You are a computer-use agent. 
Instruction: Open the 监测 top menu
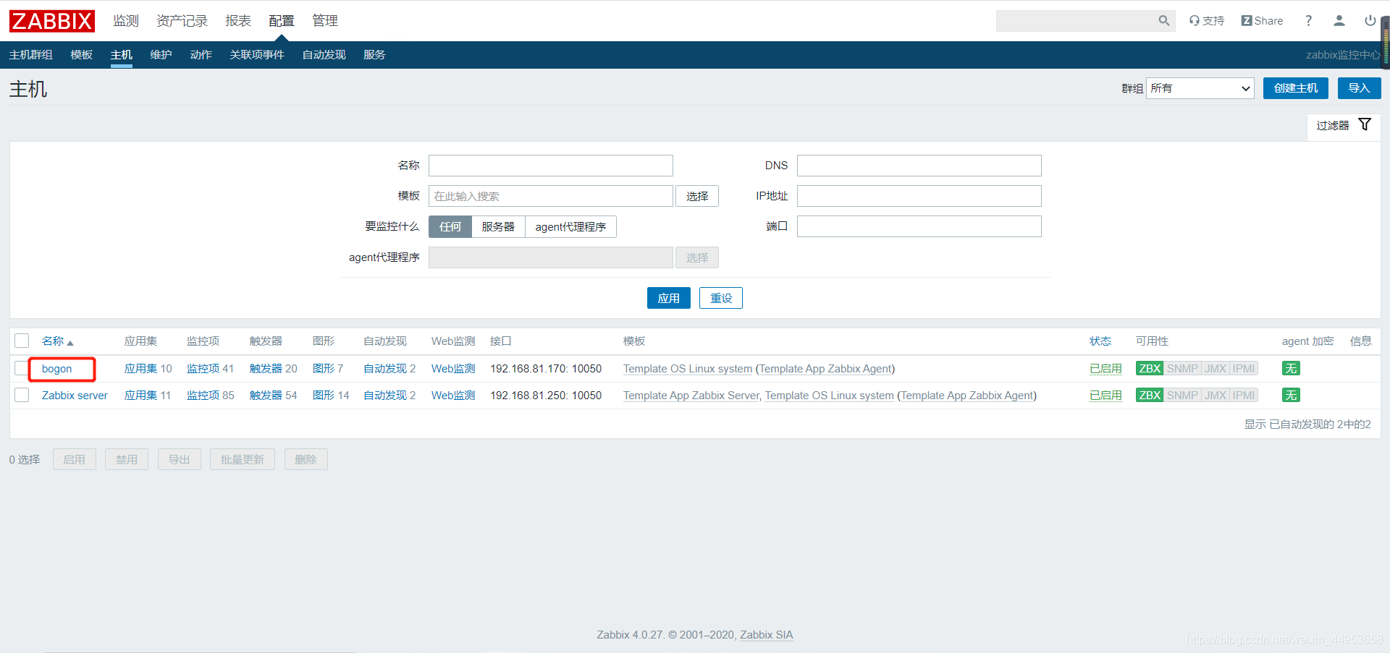point(126,21)
